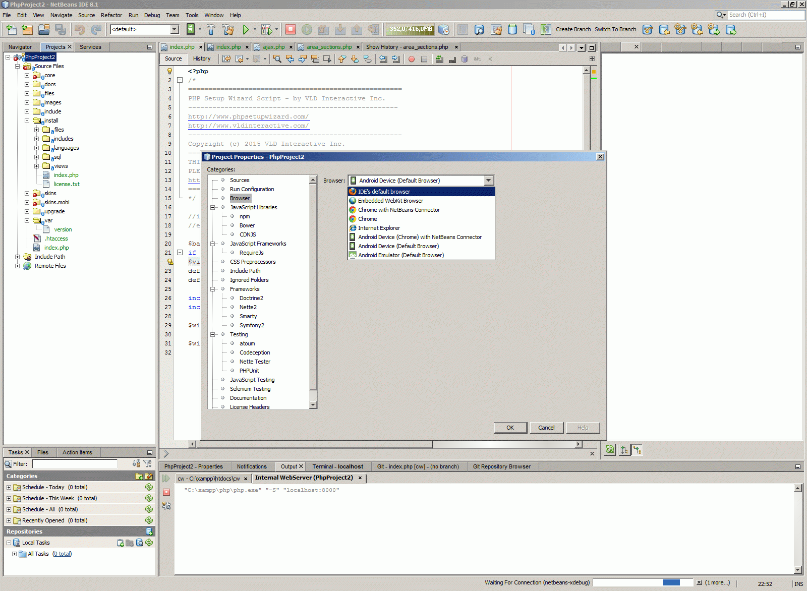Click the red Stop icon in the main toolbar

coord(291,29)
